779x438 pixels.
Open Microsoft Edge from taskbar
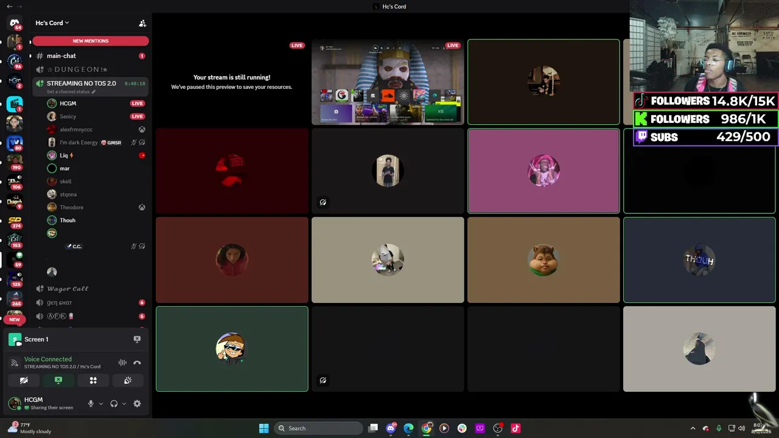(408, 428)
